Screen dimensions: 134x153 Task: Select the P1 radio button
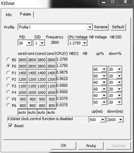pyautogui.click(x=8, y=73)
